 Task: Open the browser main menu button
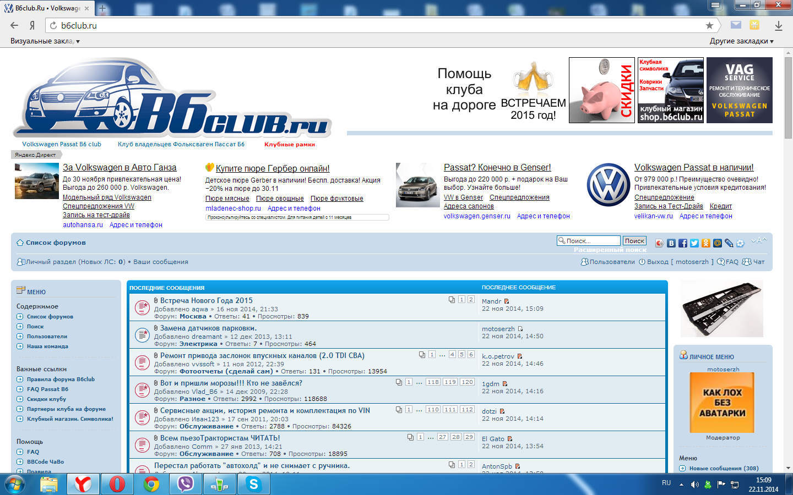click(x=715, y=5)
